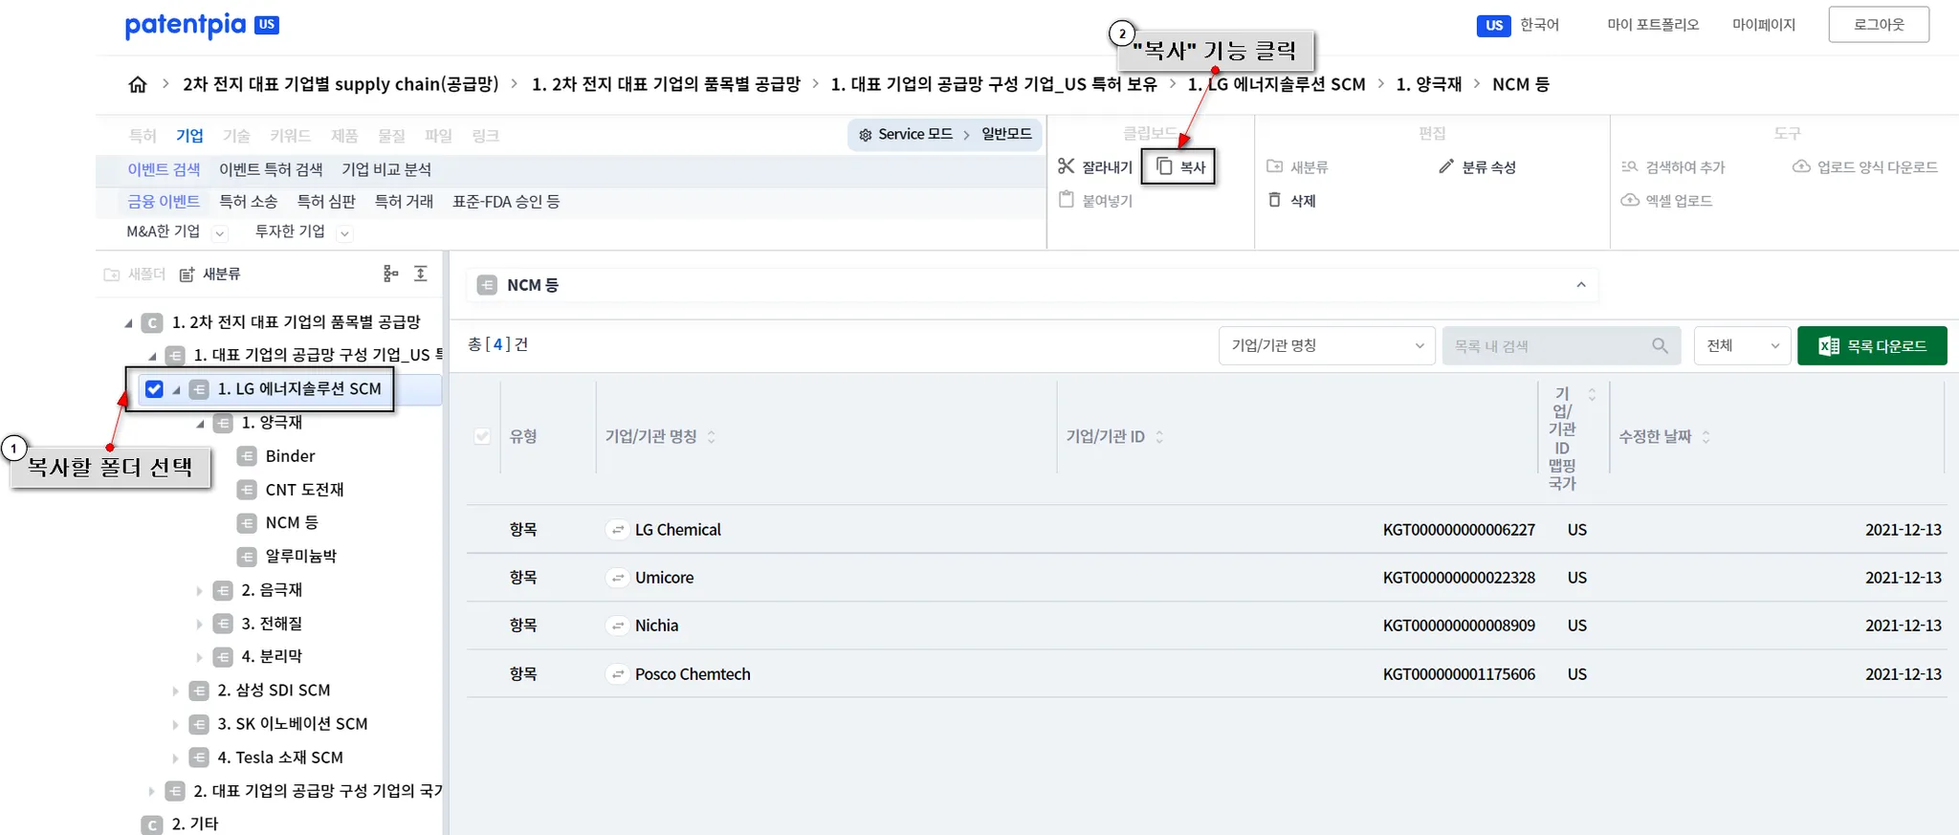
Task: Open the 투자한 기업 dropdown arrow
Action: pyautogui.click(x=345, y=232)
